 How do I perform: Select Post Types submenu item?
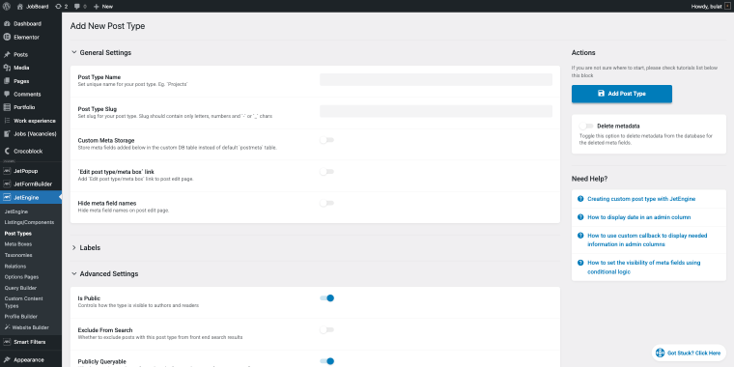click(17, 233)
